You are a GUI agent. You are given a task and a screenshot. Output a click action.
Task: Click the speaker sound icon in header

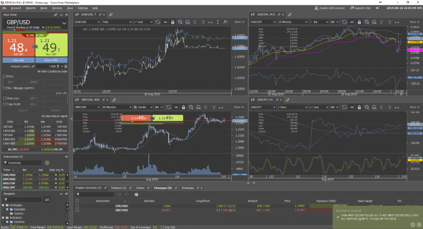coord(378,8)
